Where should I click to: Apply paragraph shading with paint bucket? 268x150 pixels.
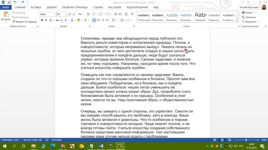point(121,20)
